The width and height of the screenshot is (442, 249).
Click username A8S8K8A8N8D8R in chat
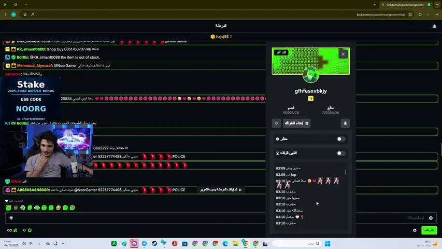(33, 190)
